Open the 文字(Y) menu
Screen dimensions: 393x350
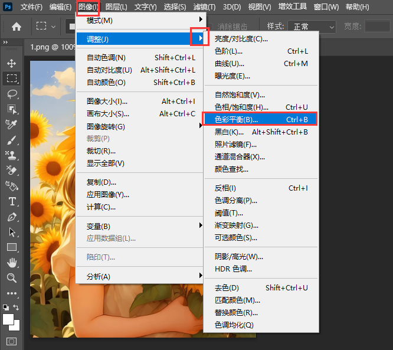coord(145,6)
